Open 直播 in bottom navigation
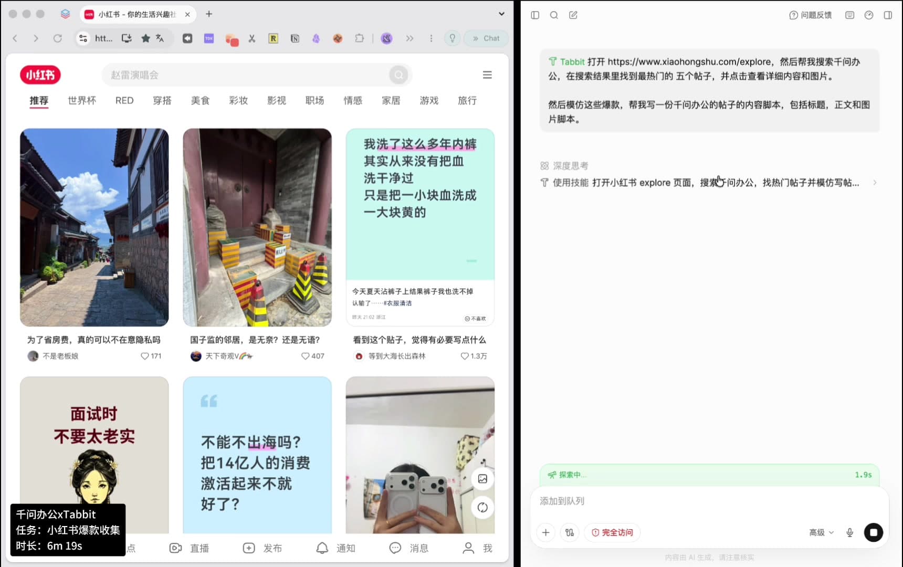Screen dimensions: 903x567 point(190,548)
